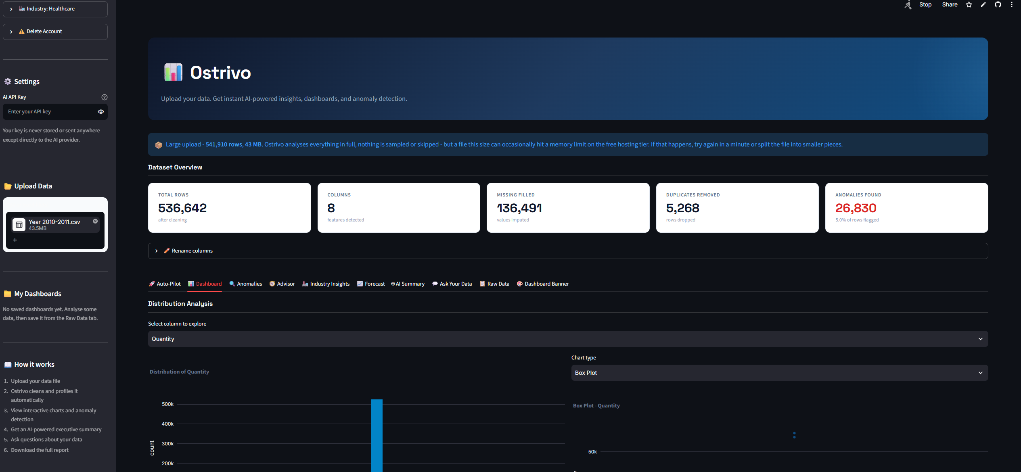Click the 43.5MB file size label
Image resolution: width=1021 pixels, height=472 pixels.
tap(38, 228)
